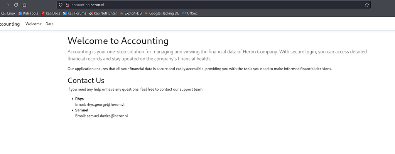Click samuel.davies@heron.vl email text
This screenshot has height=154, width=395.
point(108,116)
